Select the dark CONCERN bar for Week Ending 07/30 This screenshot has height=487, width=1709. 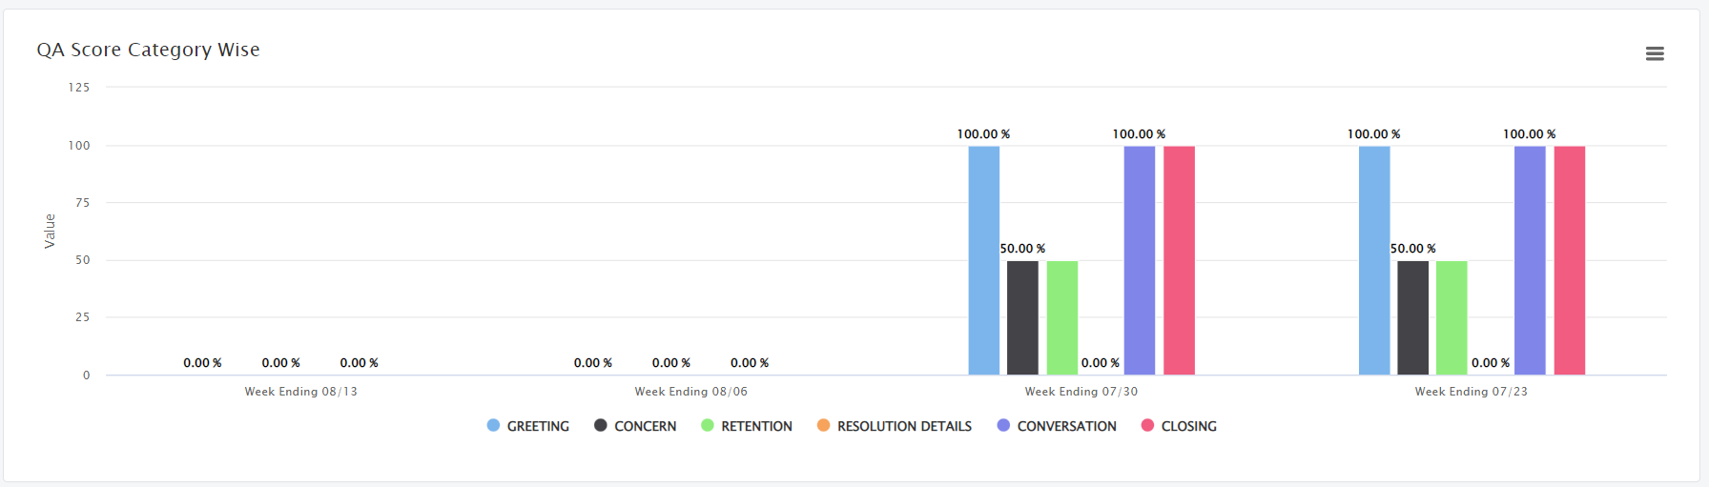pyautogui.click(x=1022, y=317)
